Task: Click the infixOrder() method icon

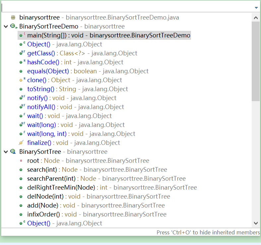Action: click(x=21, y=214)
